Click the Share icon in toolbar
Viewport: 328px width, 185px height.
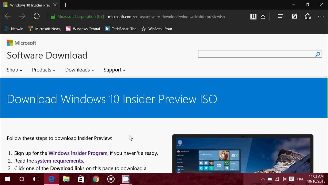coord(307,16)
